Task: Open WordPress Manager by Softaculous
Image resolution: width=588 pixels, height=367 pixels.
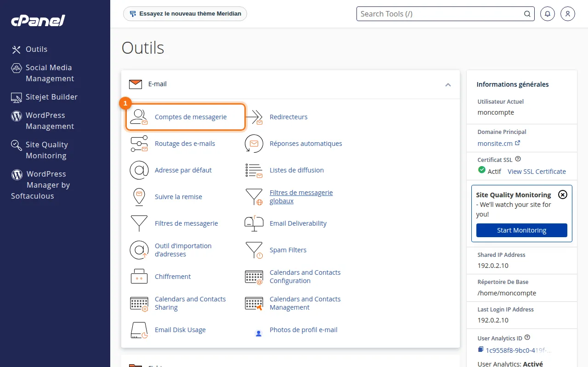Action: point(40,185)
